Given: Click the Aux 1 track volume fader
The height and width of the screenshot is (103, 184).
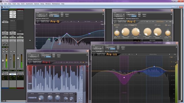Looking at the screenshot, I should point(11,58).
